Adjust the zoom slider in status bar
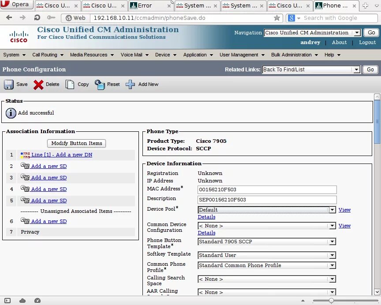 (331, 301)
